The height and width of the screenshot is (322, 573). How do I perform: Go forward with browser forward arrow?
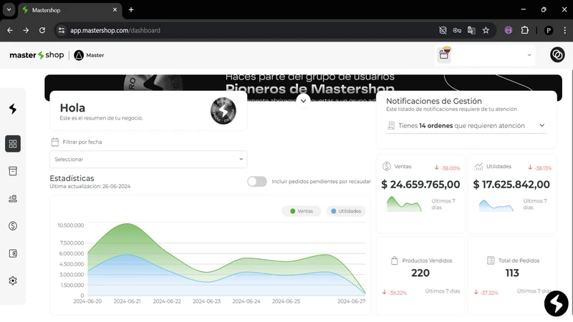26,30
